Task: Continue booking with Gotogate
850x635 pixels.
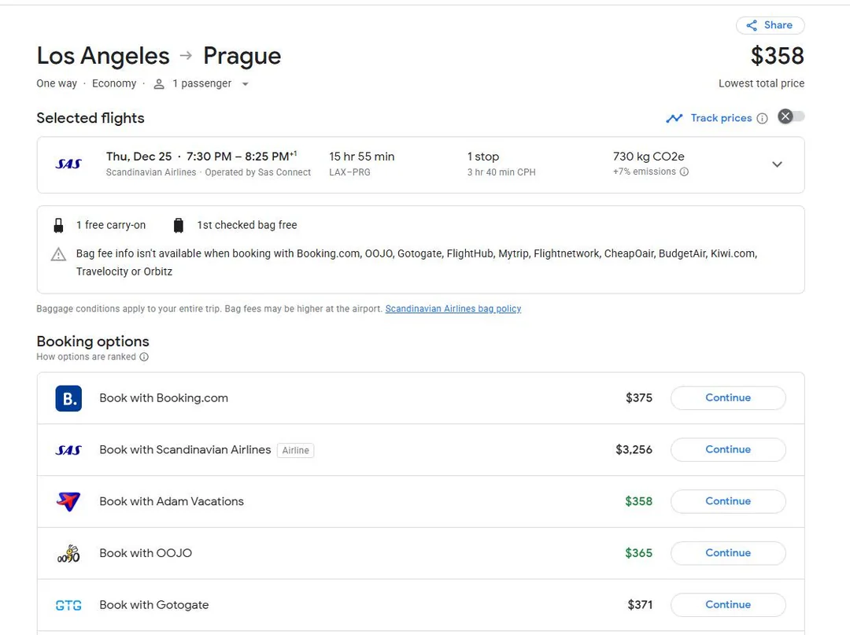Action: click(x=727, y=605)
